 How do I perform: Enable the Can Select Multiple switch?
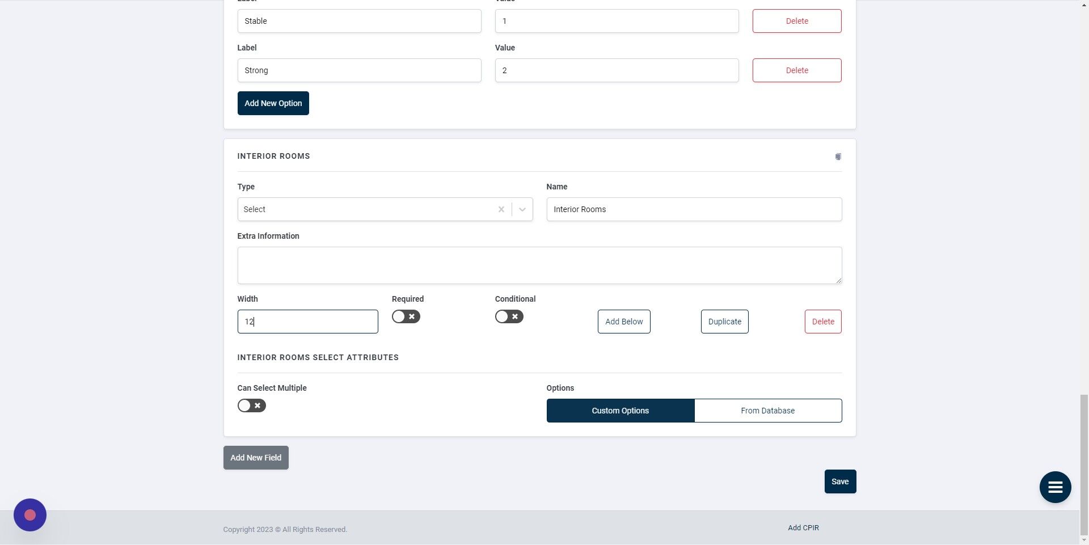252,405
